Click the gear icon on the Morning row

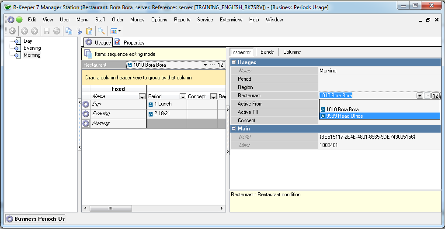click(x=86, y=123)
